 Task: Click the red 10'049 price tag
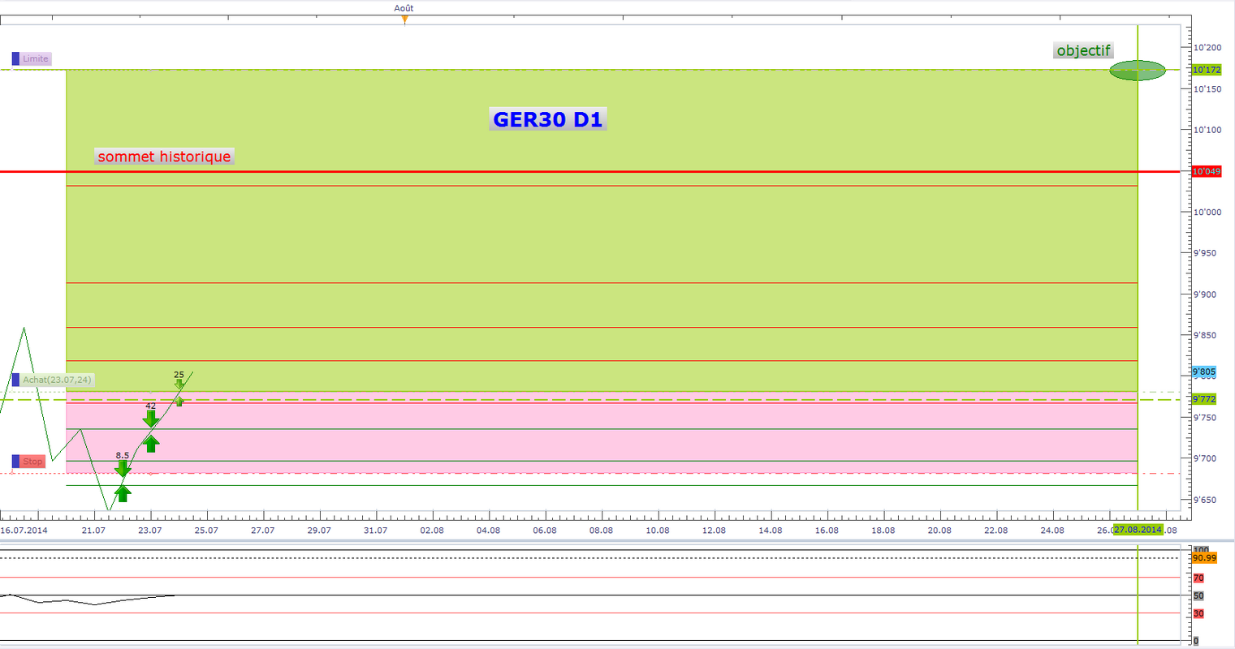tap(1207, 171)
